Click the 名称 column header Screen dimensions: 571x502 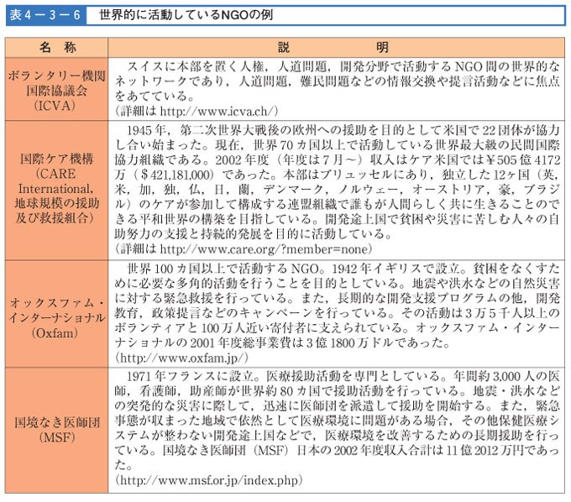[x=56, y=47]
